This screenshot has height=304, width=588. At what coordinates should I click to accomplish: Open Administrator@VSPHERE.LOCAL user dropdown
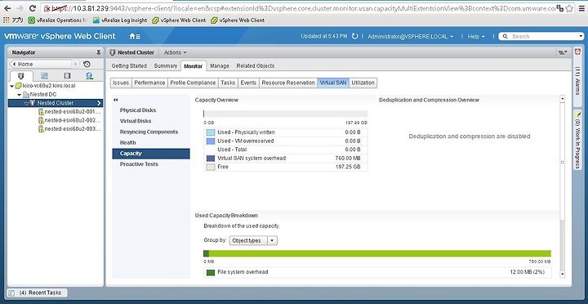(x=410, y=37)
